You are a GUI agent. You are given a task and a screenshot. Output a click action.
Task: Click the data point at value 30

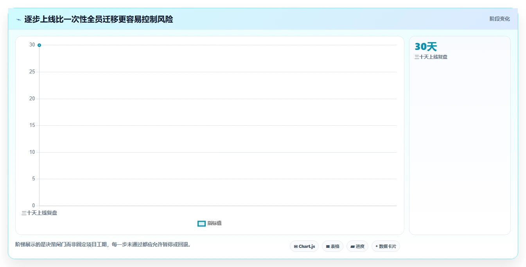pyautogui.click(x=39, y=45)
